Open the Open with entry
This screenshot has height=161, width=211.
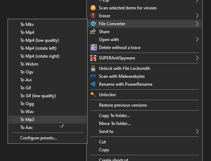(145, 40)
